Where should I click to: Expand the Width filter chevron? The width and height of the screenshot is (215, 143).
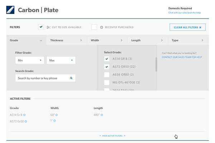[x=121, y=40]
